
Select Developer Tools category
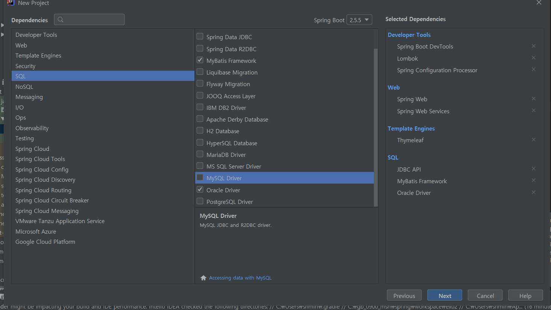(x=103, y=35)
